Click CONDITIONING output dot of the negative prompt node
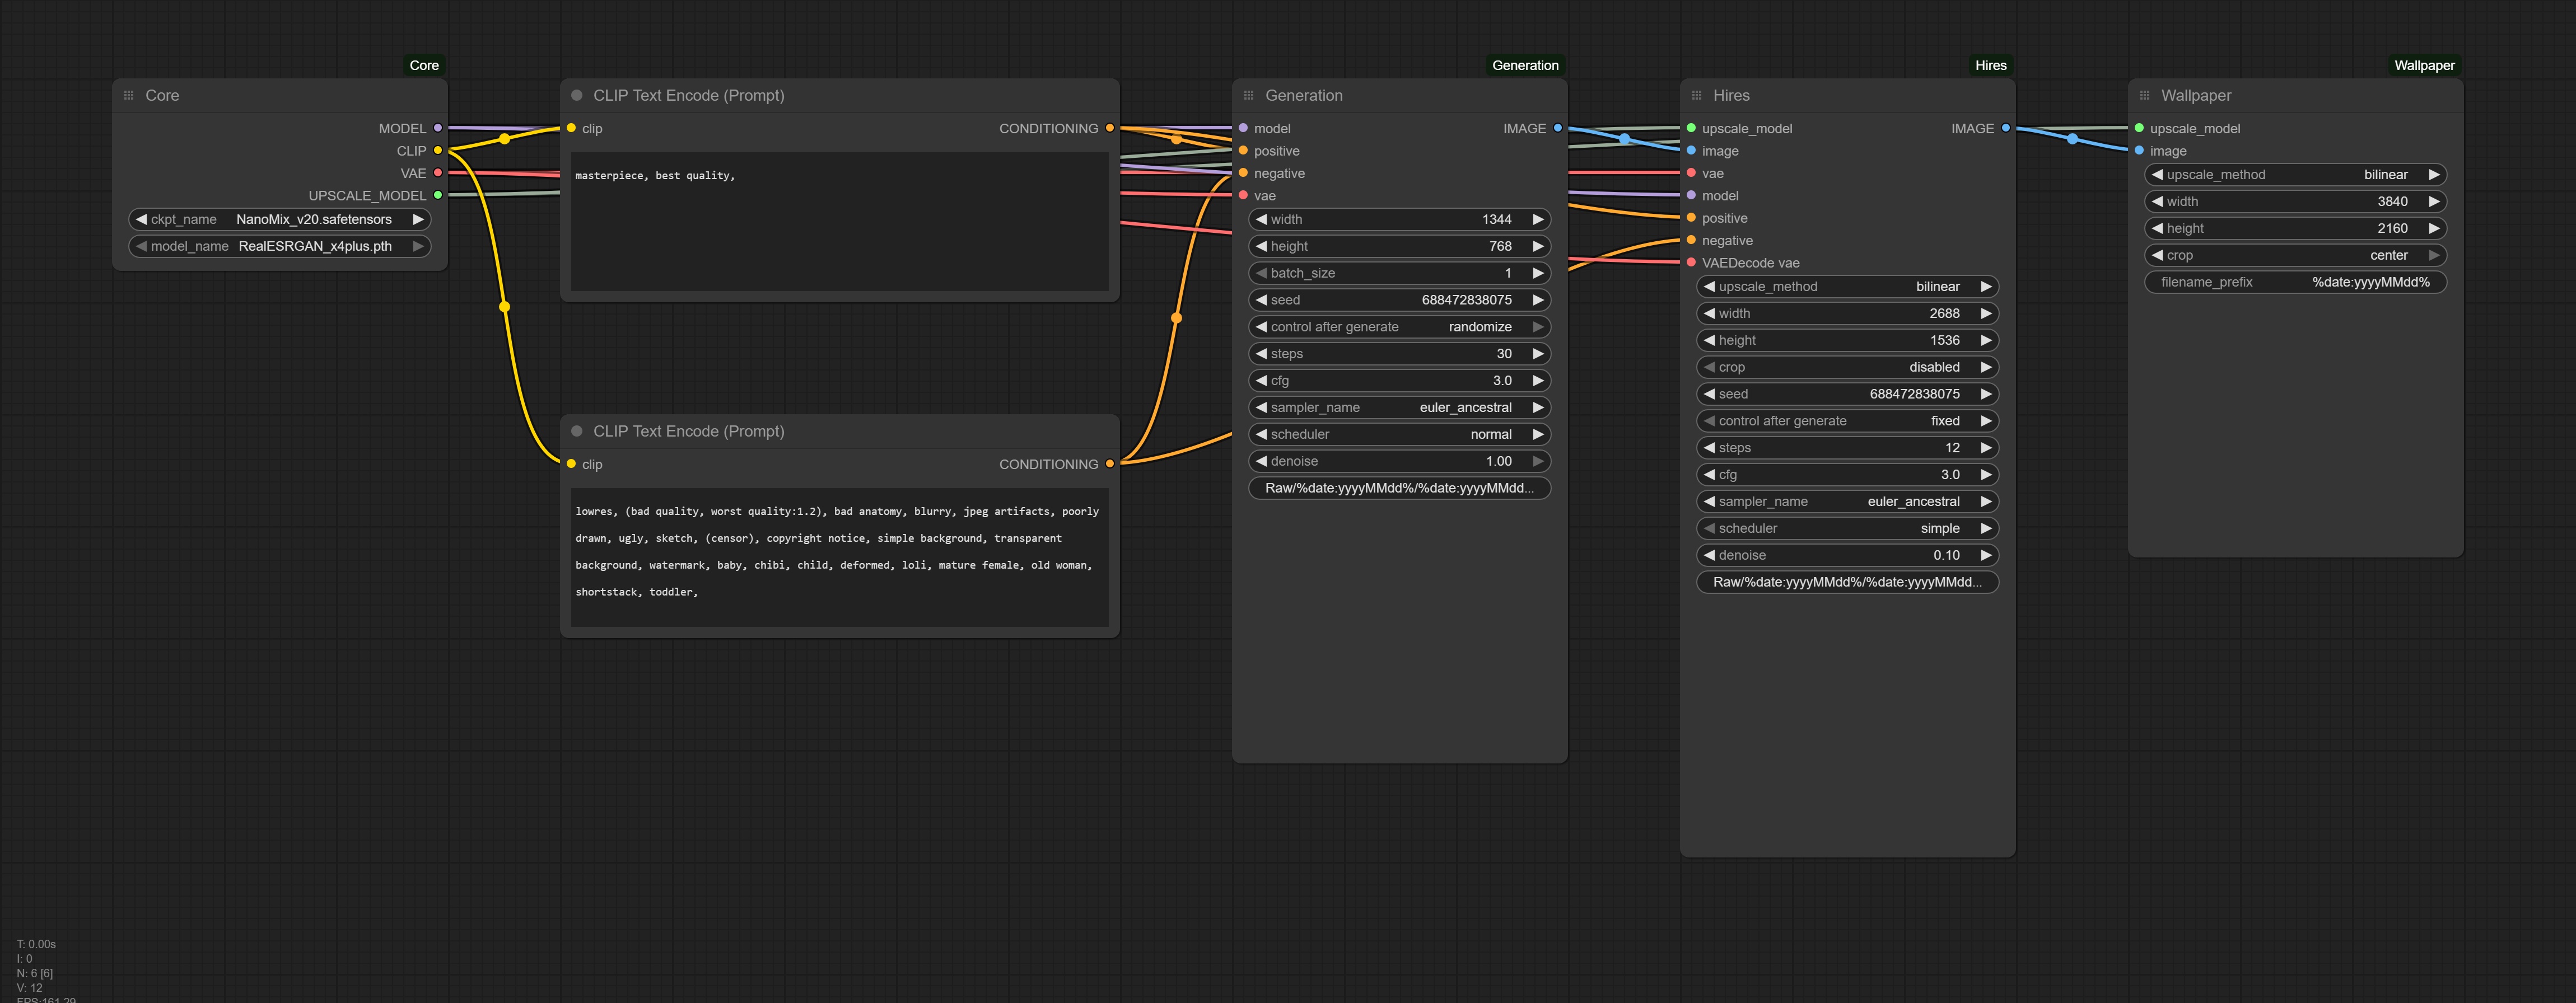Image resolution: width=2576 pixels, height=1003 pixels. pyautogui.click(x=1109, y=463)
